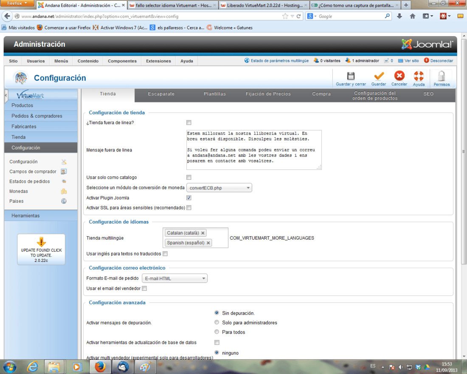
Task: Open Paint palette icon in taskbar
Action: [x=145, y=366]
